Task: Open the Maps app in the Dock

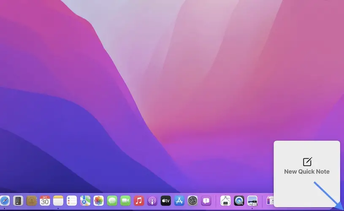Action: pos(85,201)
